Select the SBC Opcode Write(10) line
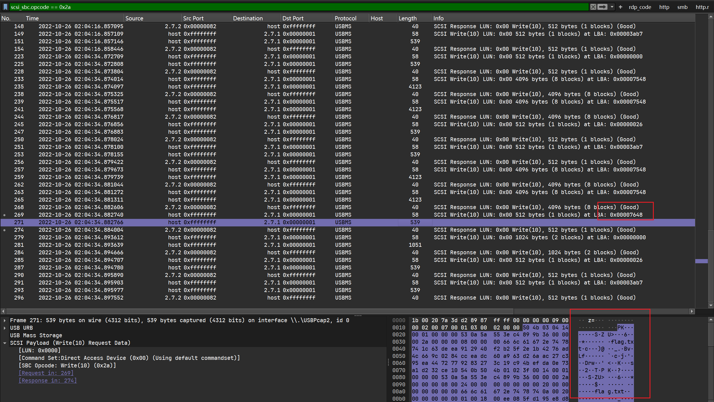This screenshot has width=714, height=402. click(x=67, y=365)
